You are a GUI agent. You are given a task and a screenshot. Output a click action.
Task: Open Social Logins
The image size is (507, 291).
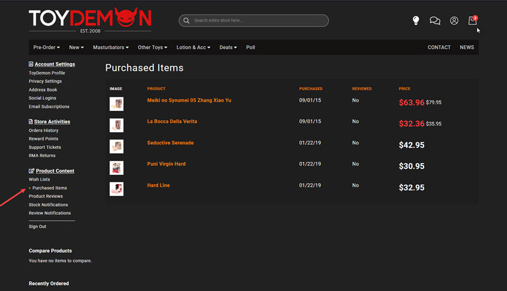pyautogui.click(x=42, y=98)
